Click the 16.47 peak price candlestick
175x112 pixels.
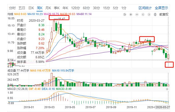click(x=54, y=25)
